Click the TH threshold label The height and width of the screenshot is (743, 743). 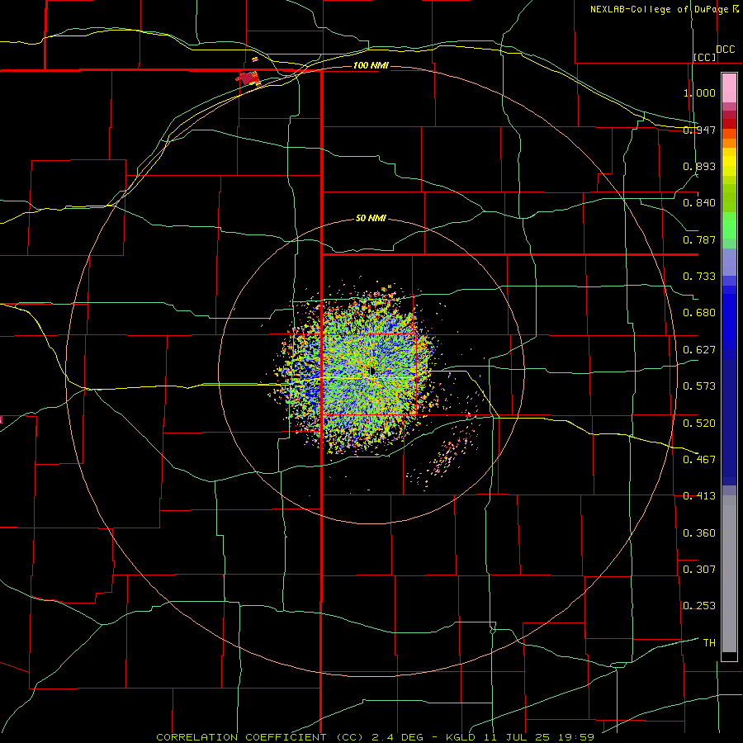pos(709,642)
